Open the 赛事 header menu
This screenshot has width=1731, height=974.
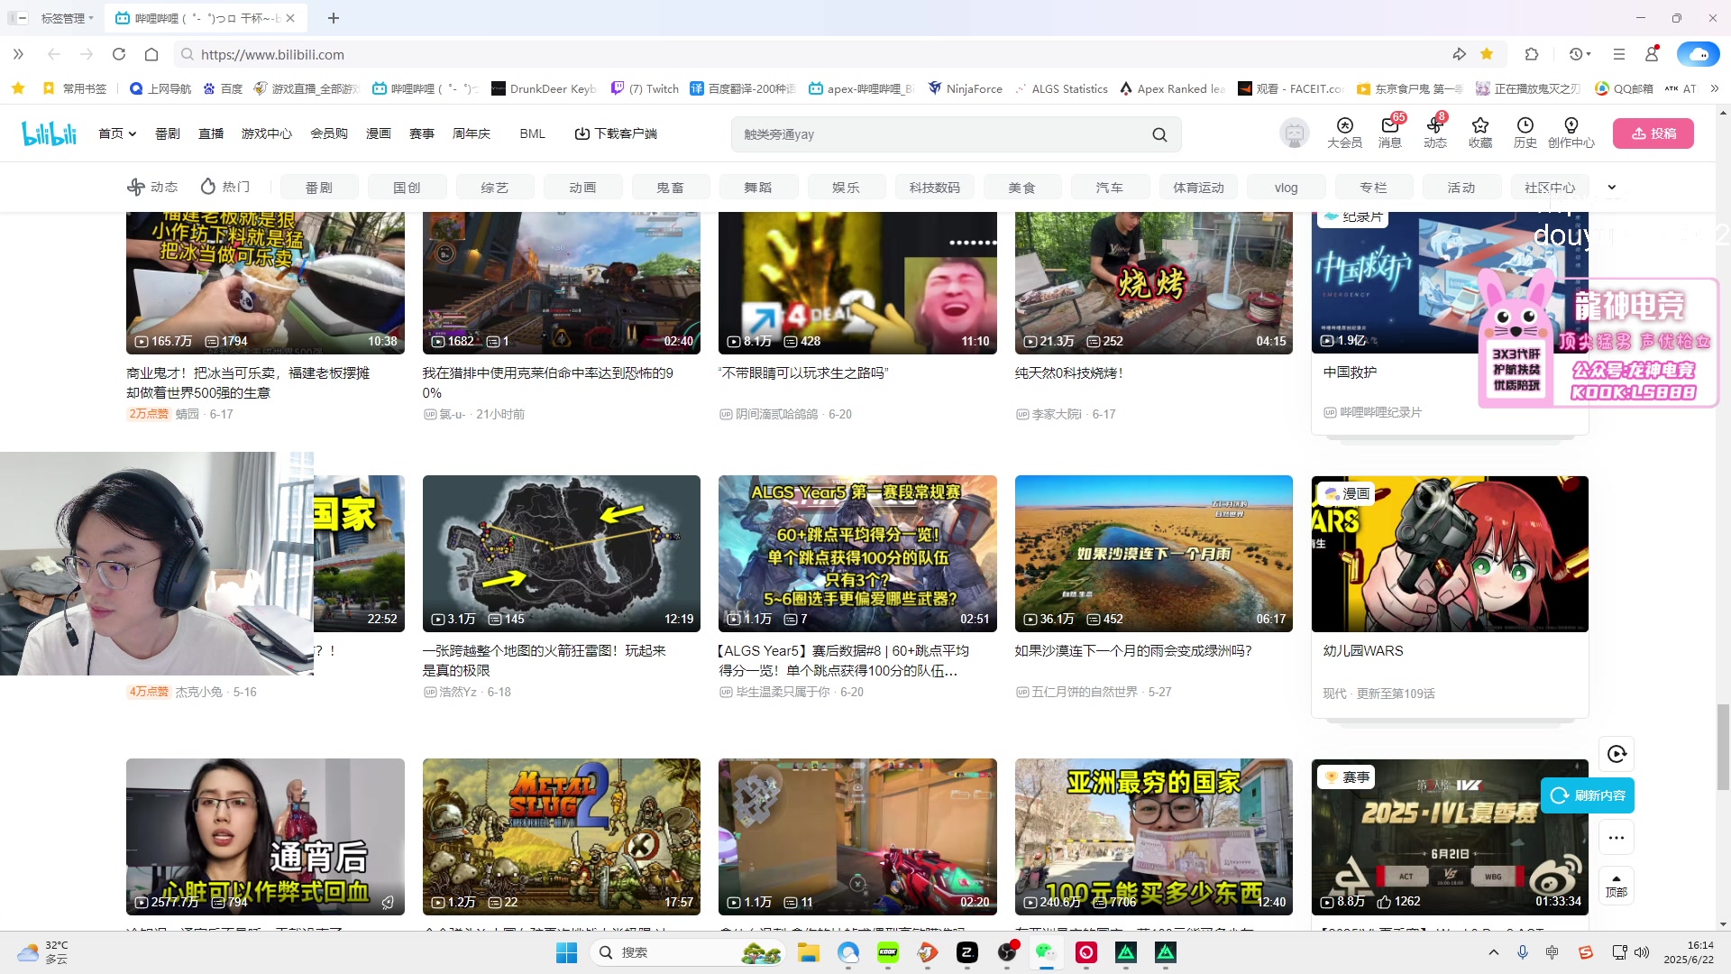422,133
